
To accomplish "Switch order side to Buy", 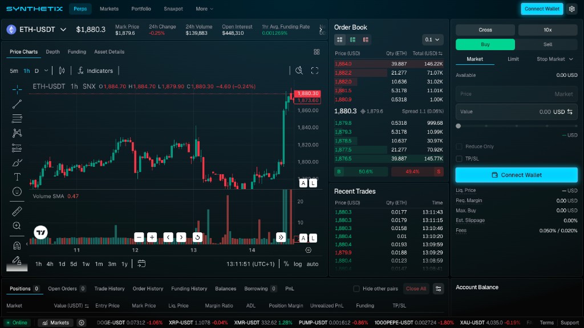I will click(x=485, y=44).
